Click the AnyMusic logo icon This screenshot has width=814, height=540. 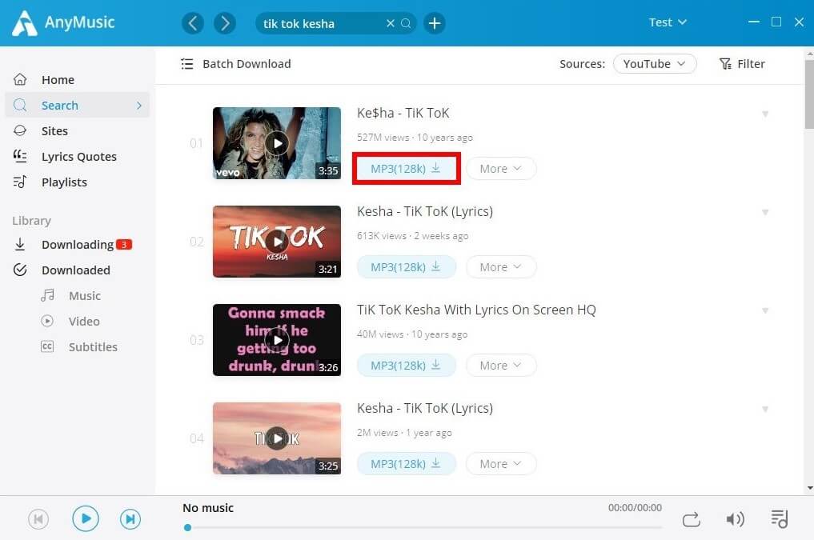point(24,23)
